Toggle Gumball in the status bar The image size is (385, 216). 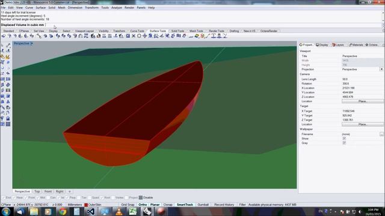click(x=203, y=205)
